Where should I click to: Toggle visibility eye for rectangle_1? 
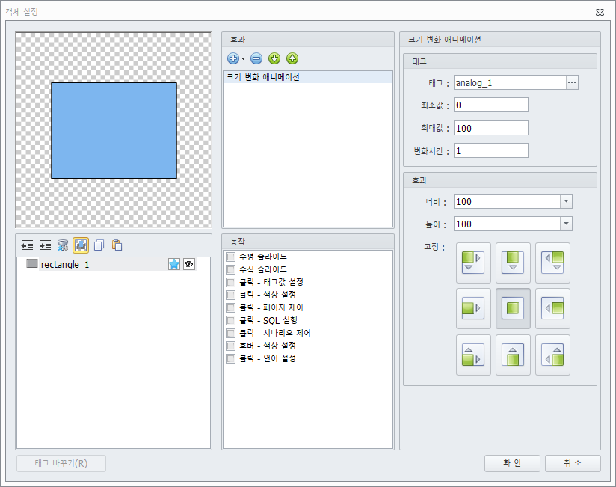[189, 264]
